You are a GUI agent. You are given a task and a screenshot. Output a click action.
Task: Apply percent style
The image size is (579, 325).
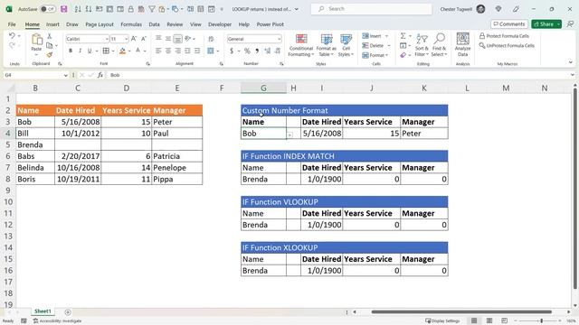pos(247,51)
